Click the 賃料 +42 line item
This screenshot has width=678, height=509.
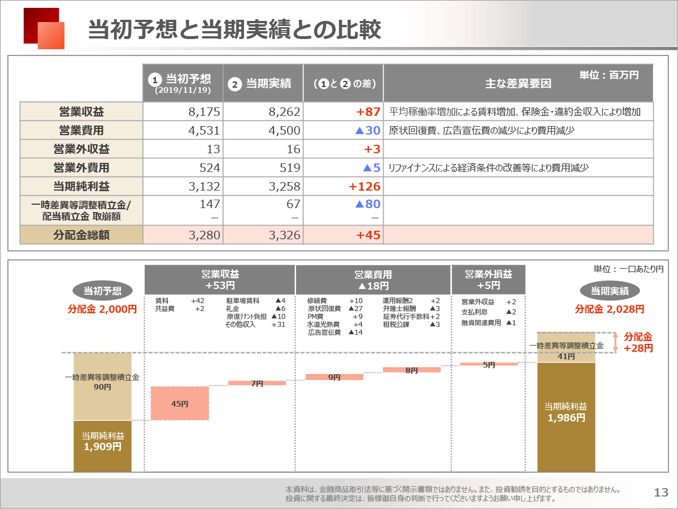[x=180, y=301]
